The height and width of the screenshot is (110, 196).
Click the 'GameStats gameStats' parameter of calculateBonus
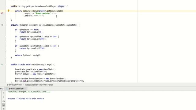(x=66, y=25)
